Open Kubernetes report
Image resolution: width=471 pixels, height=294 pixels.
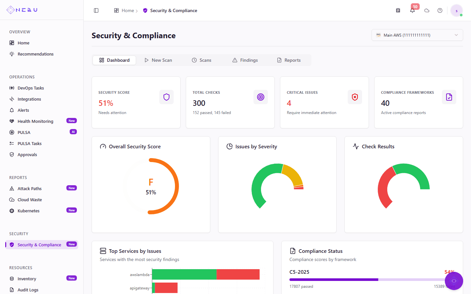click(x=42, y=211)
